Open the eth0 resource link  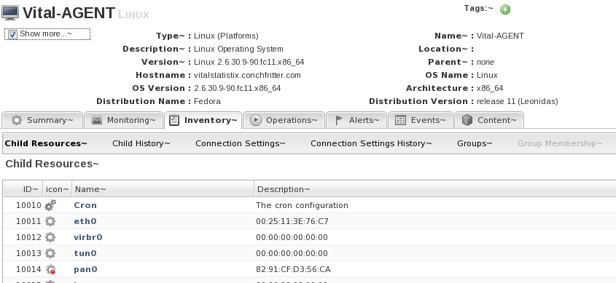click(x=85, y=221)
